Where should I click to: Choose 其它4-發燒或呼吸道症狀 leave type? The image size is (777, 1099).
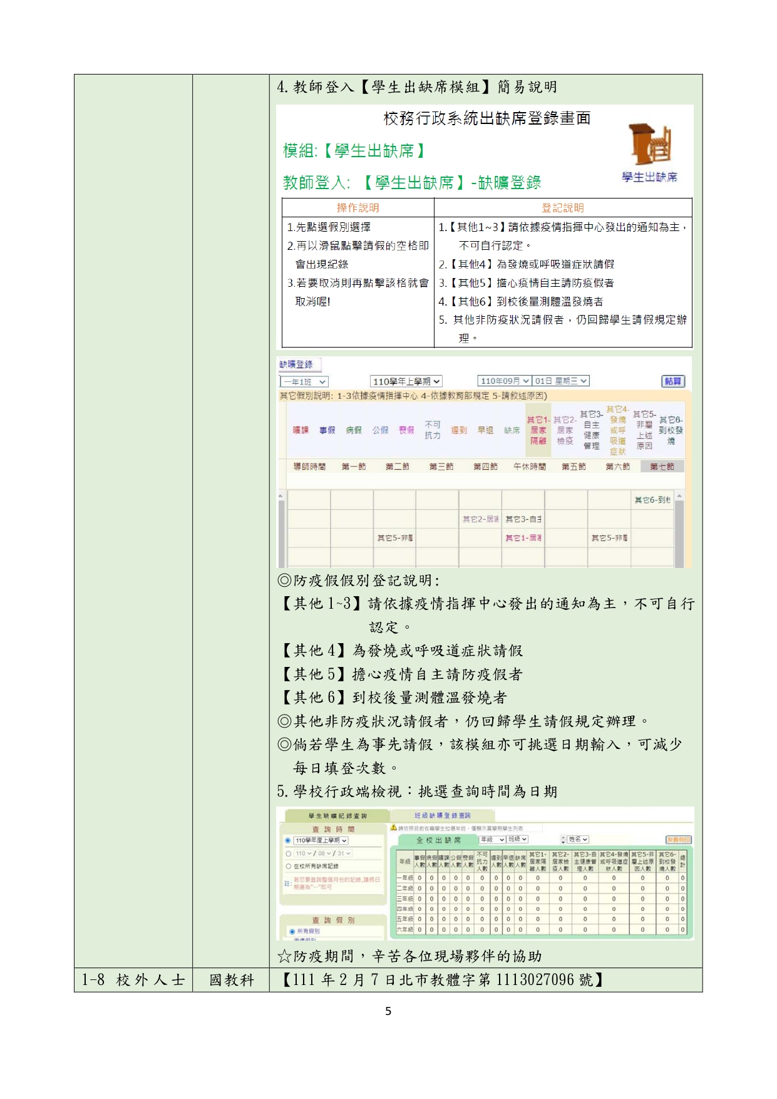(x=618, y=430)
